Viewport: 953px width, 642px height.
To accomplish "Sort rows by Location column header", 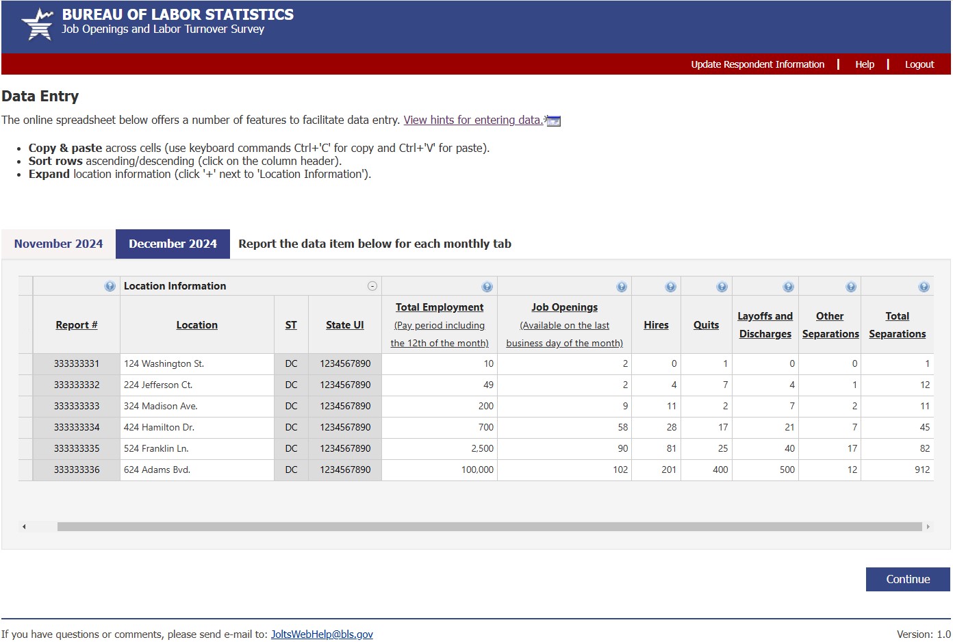I will click(x=197, y=325).
